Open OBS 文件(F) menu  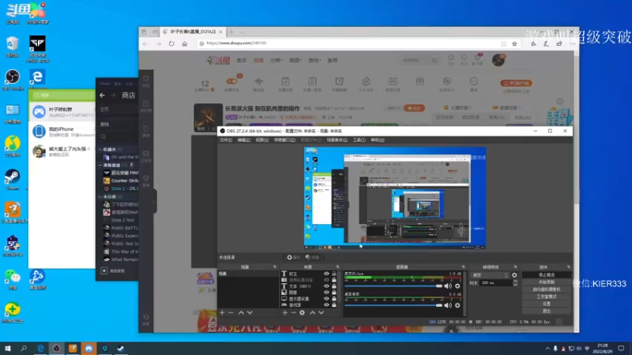coord(226,140)
